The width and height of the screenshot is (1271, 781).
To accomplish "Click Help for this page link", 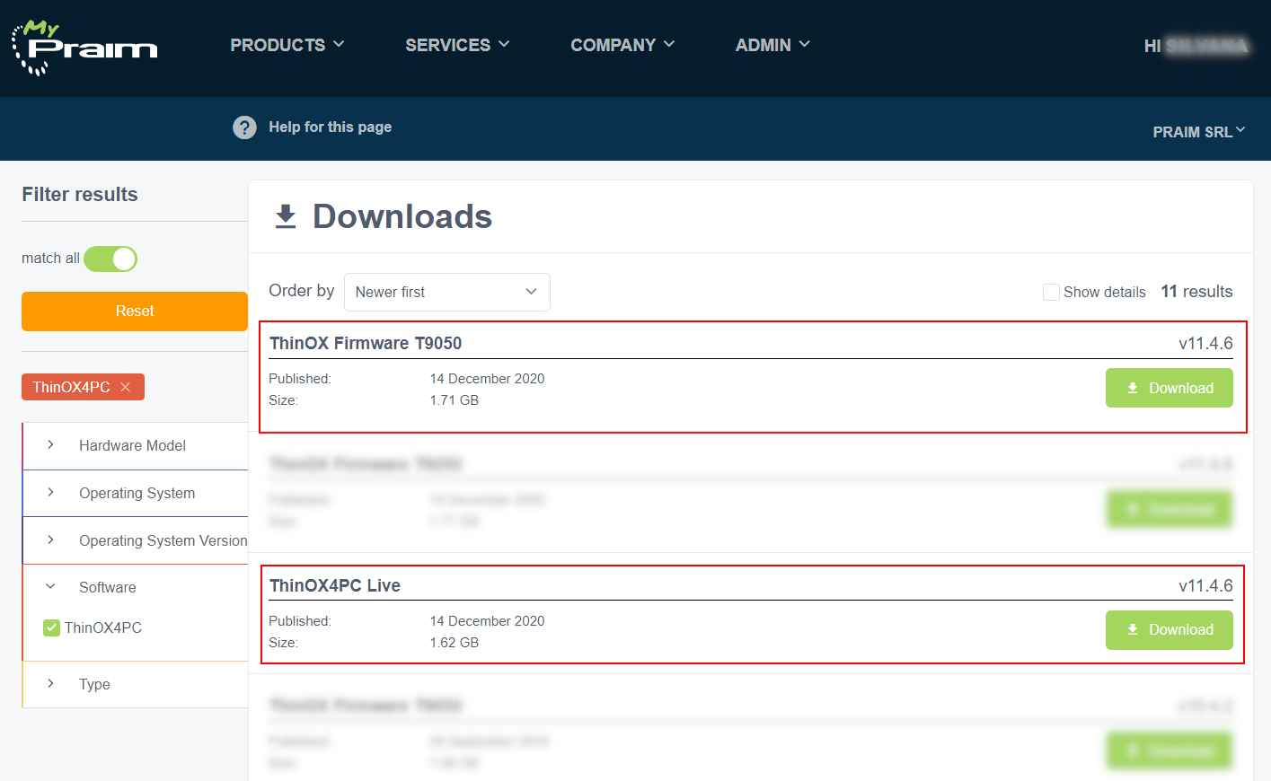I will [330, 127].
